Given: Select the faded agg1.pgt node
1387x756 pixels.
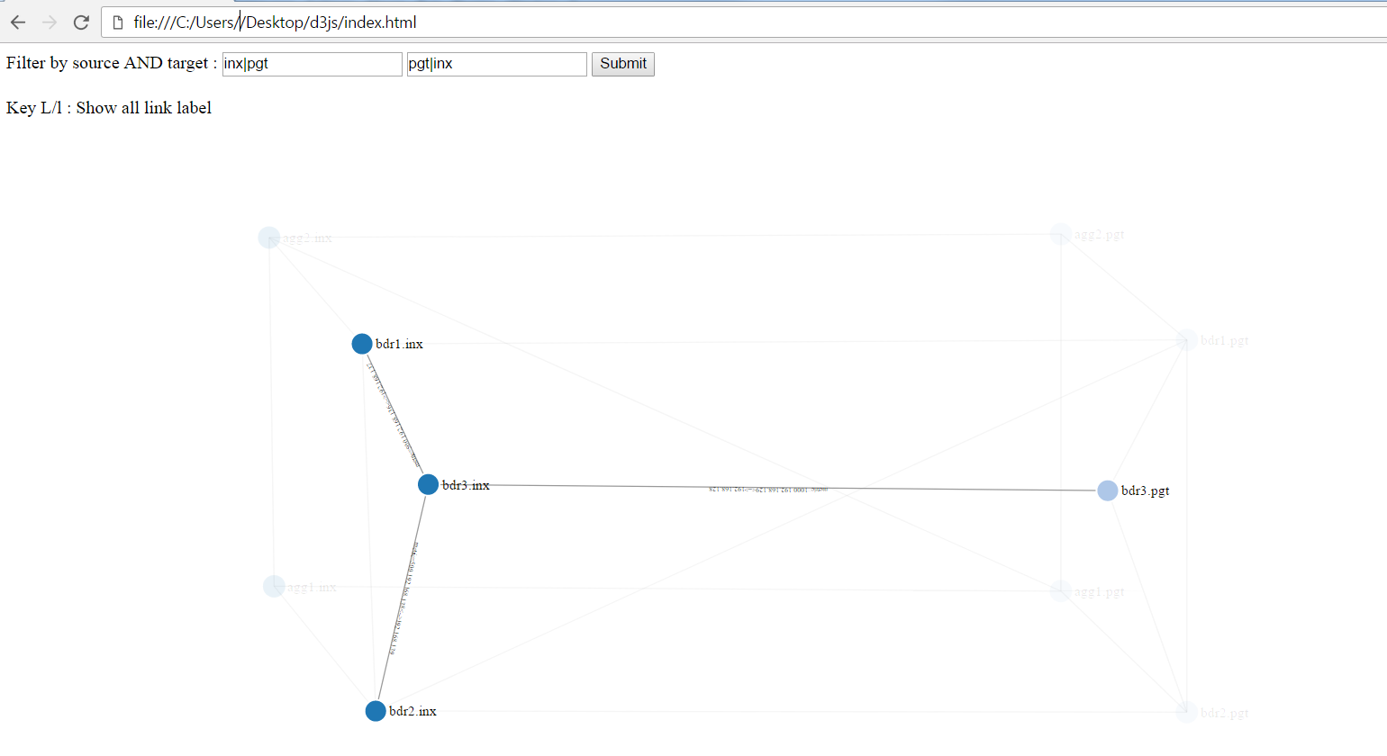Looking at the screenshot, I should tap(1059, 591).
